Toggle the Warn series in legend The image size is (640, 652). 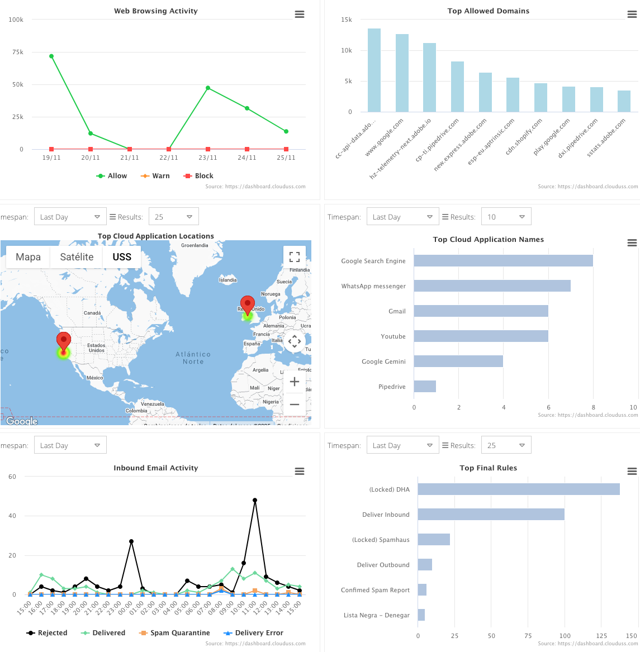pos(155,176)
